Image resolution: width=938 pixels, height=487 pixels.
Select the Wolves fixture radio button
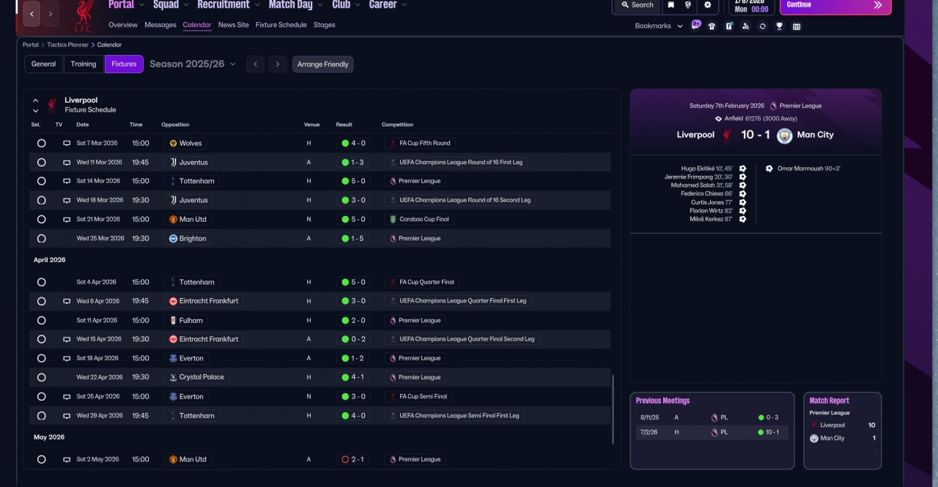(x=41, y=144)
